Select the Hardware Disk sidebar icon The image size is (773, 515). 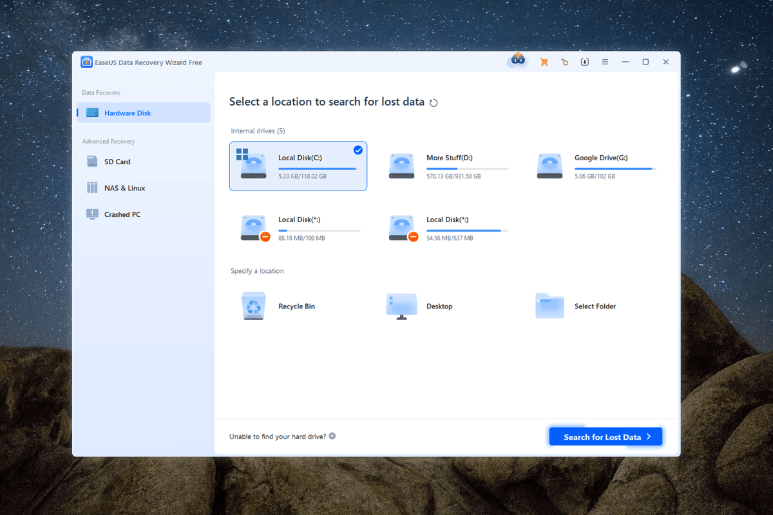tap(92, 112)
